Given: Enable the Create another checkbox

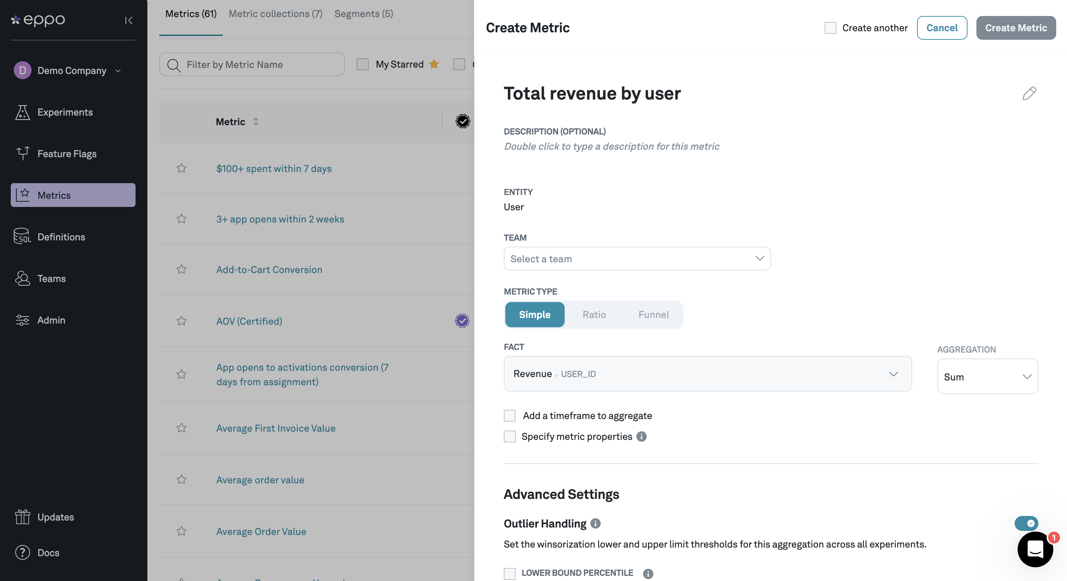Looking at the screenshot, I should 830,27.
